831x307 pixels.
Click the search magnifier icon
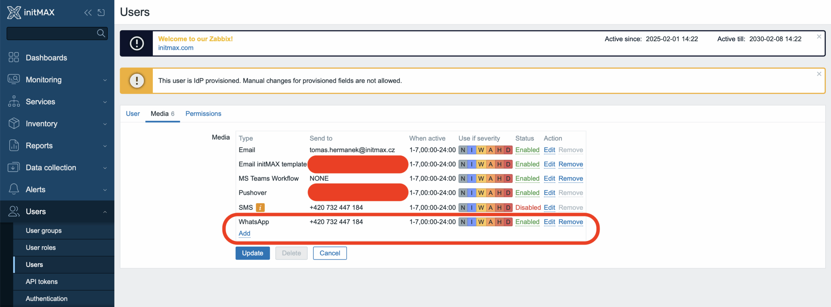click(x=101, y=33)
